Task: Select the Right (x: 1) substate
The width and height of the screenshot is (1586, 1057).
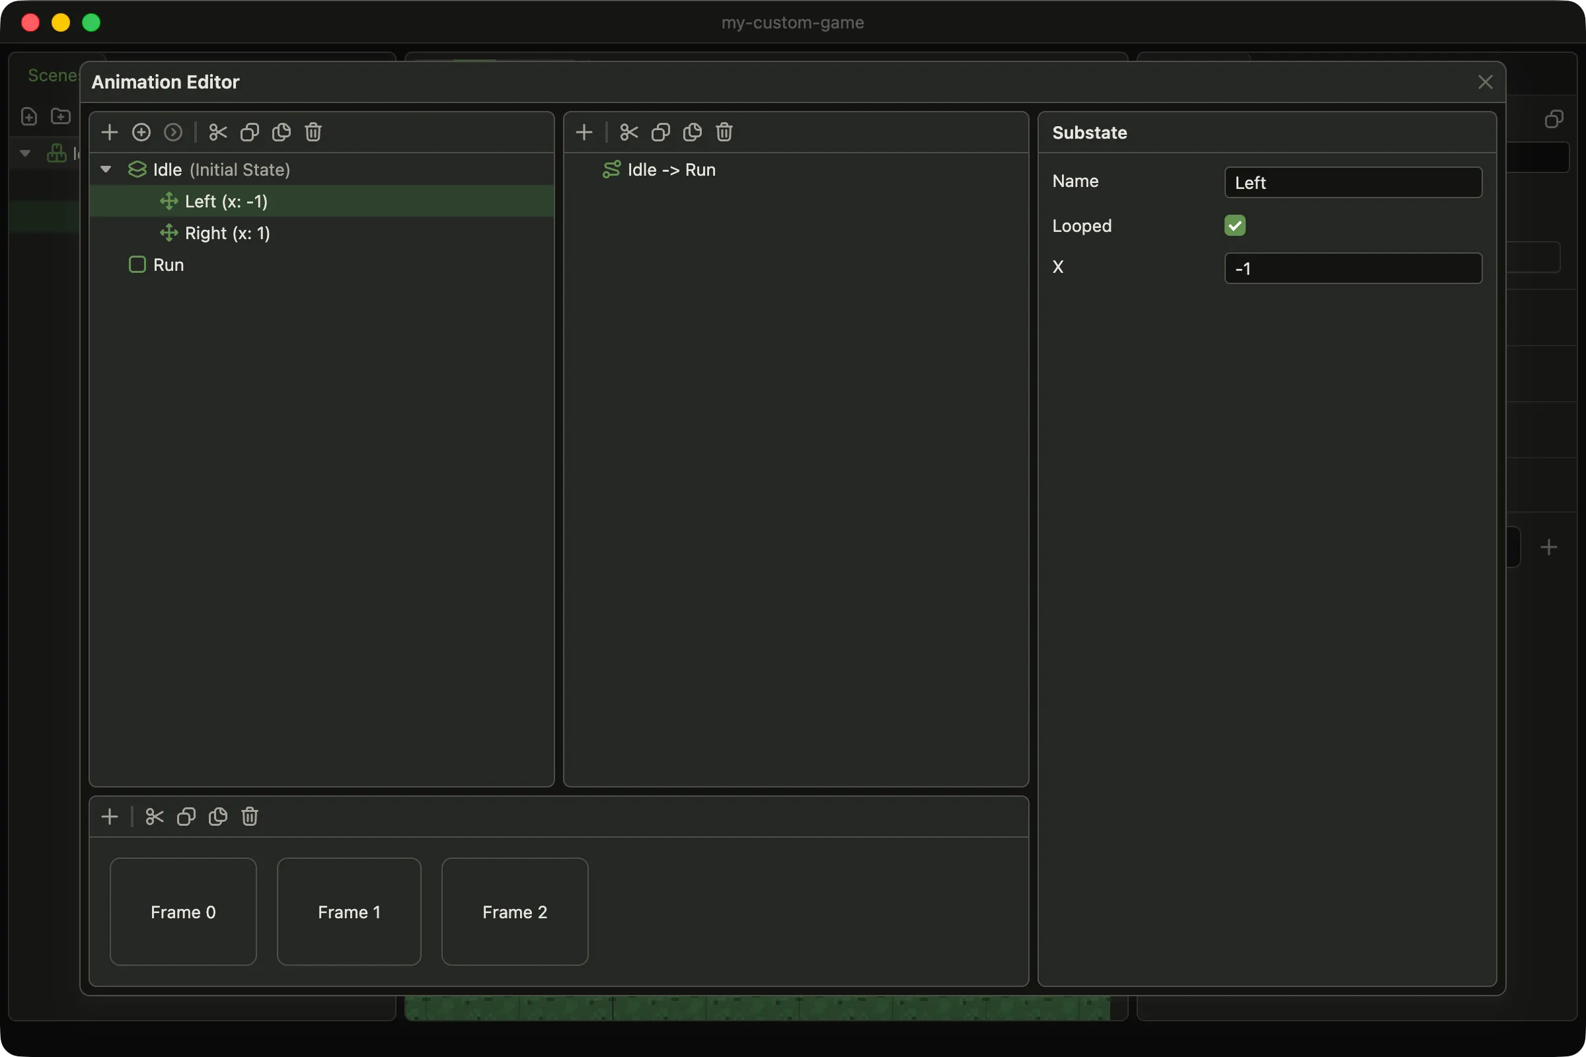Action: coord(322,233)
